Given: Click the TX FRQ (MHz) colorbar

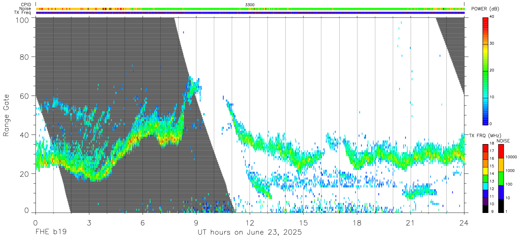Looking at the screenshot, I should click(485, 178).
